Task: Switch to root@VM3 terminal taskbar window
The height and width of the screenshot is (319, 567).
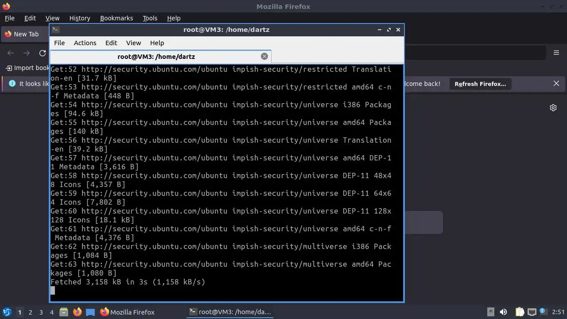Action: [230, 312]
